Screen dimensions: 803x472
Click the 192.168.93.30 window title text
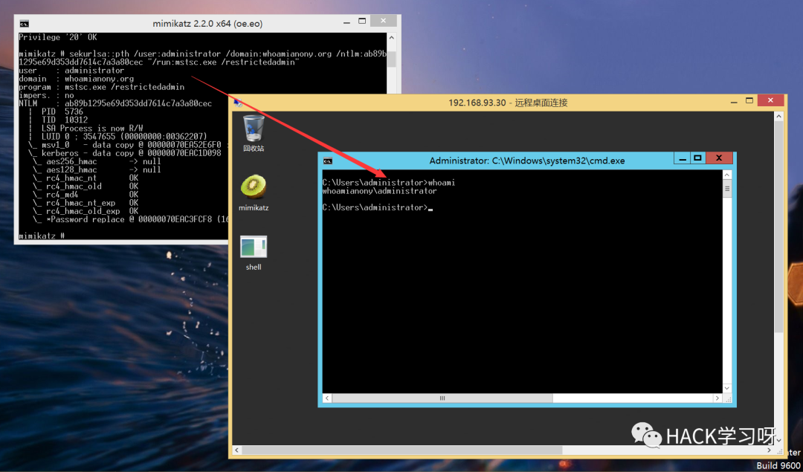pyautogui.click(x=508, y=103)
